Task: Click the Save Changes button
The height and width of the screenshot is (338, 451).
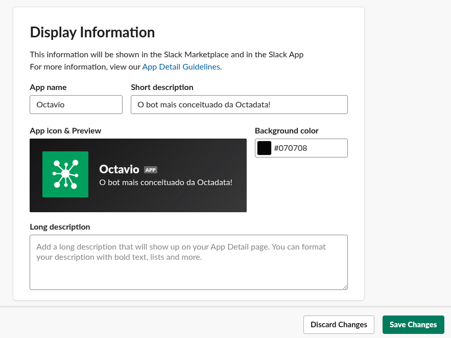Action: click(x=413, y=325)
